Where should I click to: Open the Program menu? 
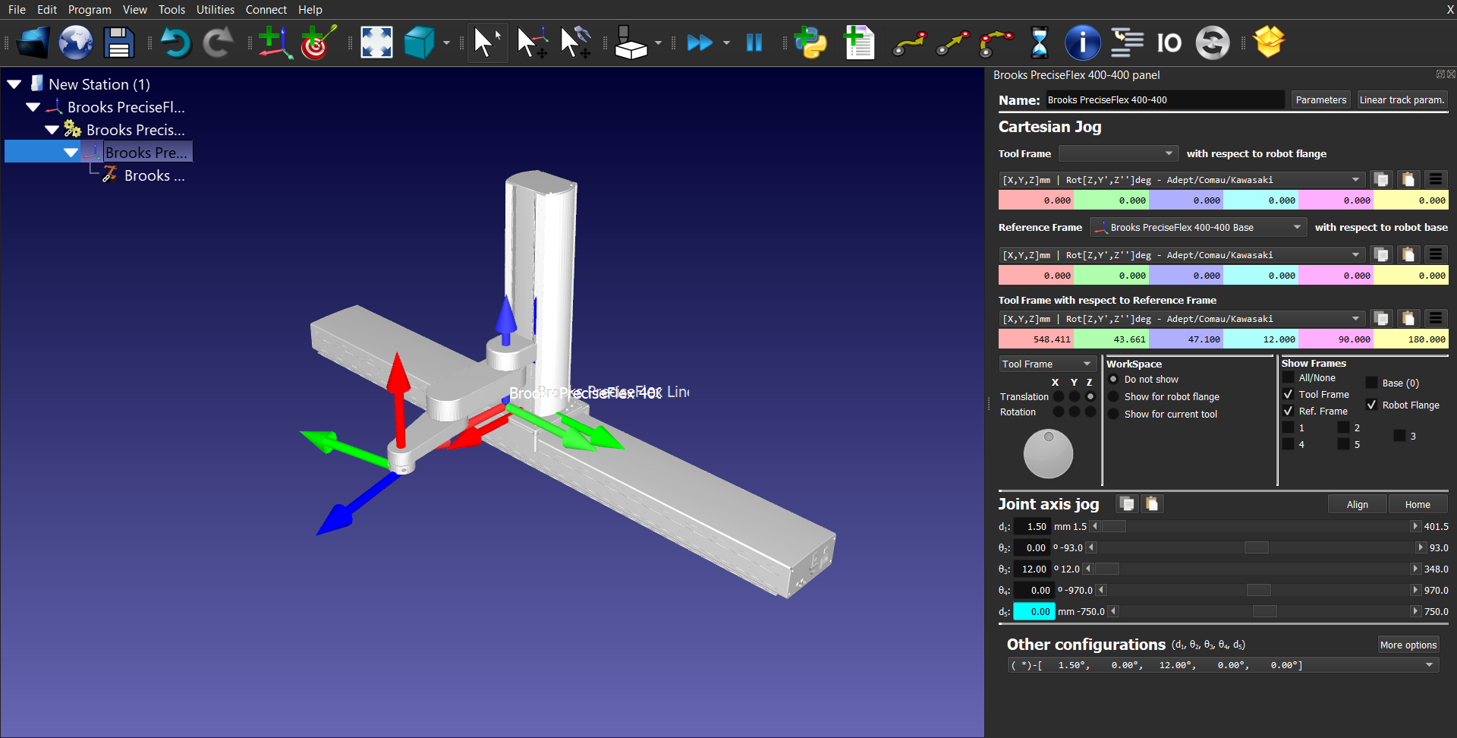(x=90, y=10)
